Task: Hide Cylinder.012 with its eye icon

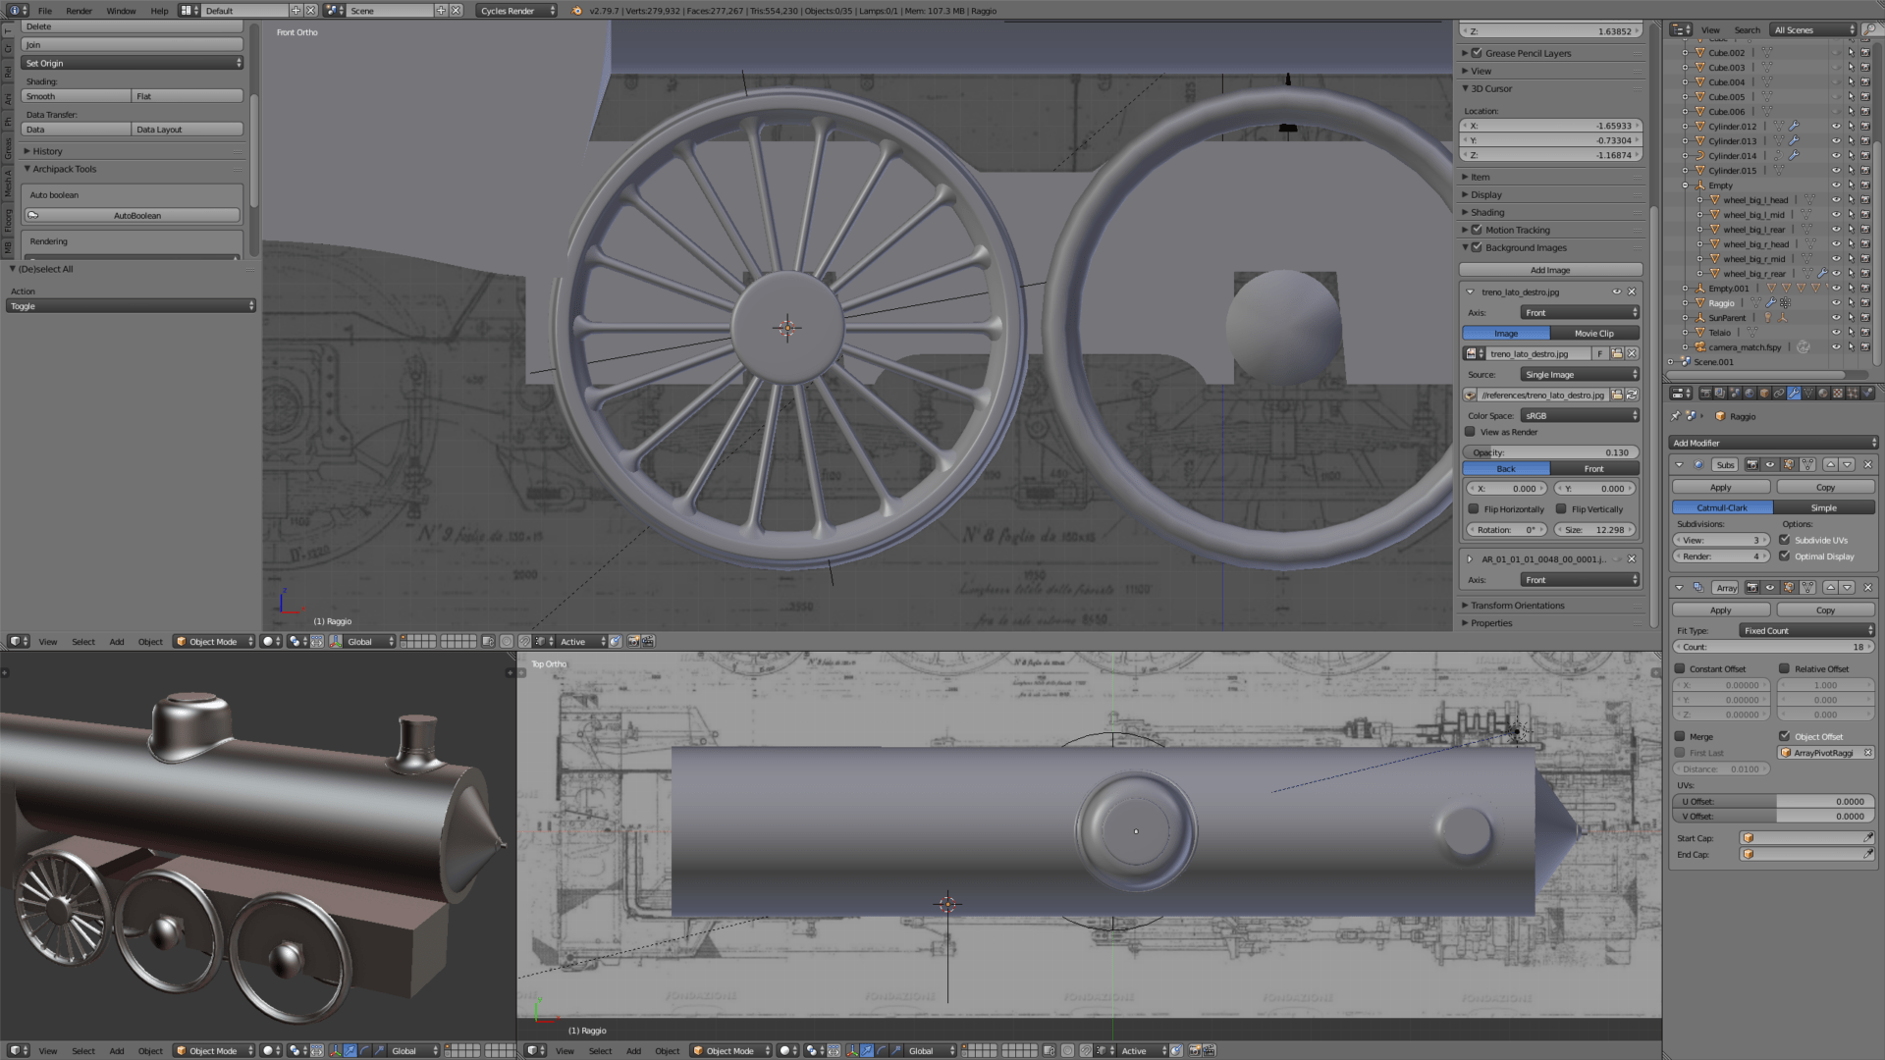Action: coord(1836,126)
